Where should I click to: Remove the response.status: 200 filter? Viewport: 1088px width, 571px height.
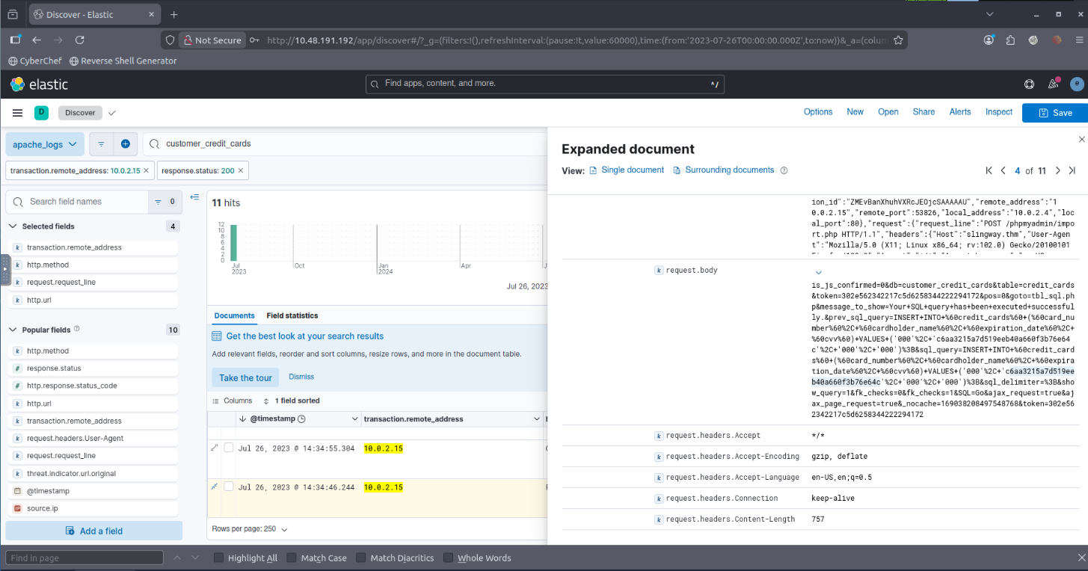coord(242,171)
